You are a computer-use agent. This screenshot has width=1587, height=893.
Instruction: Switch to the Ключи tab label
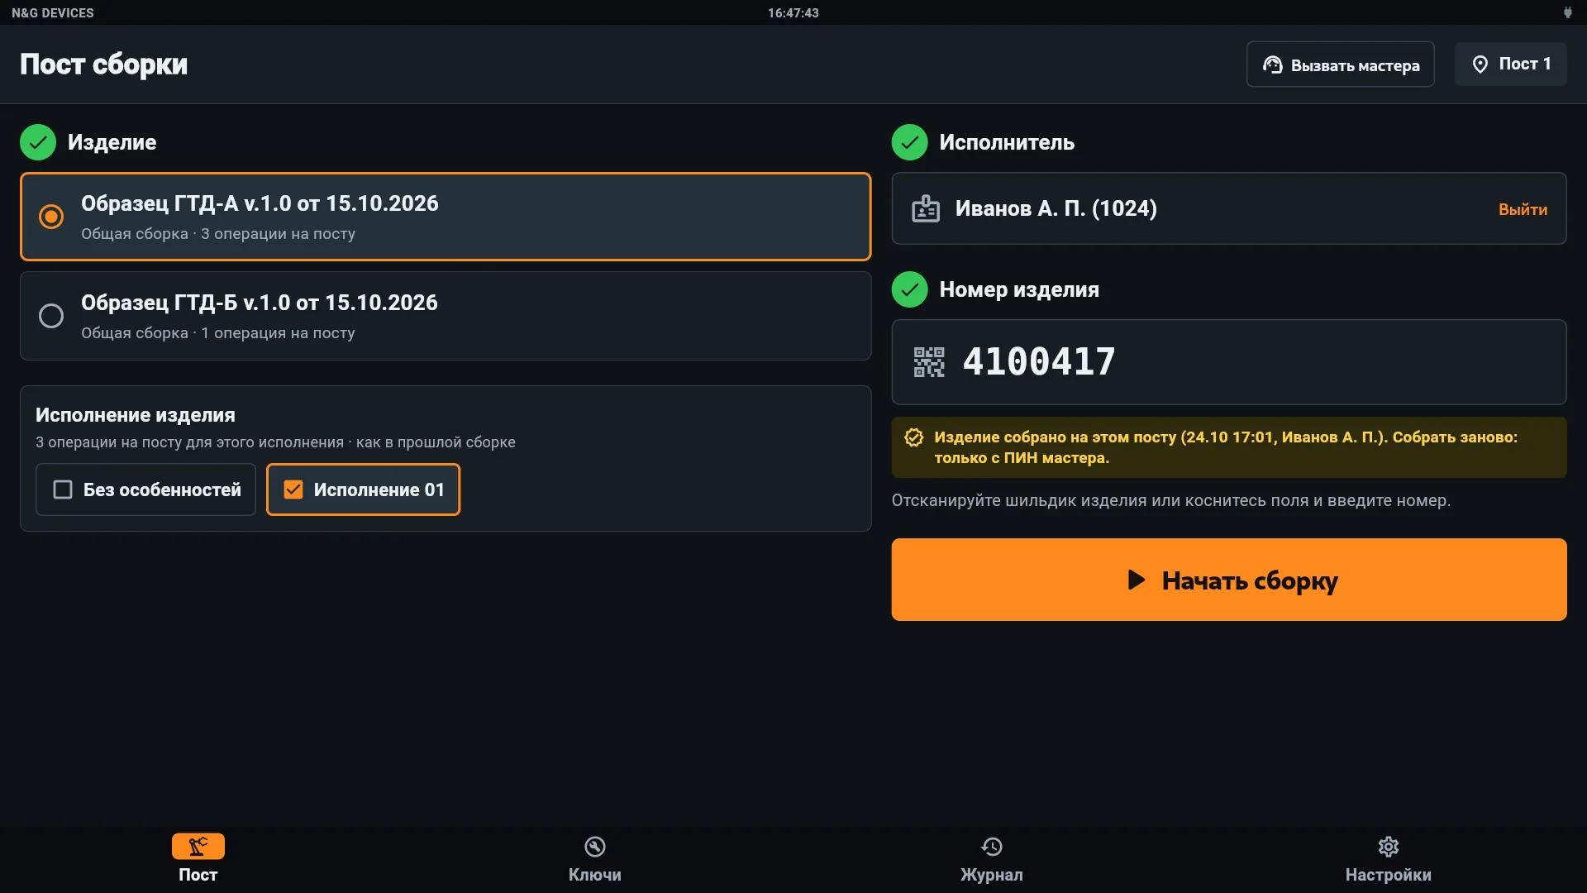[x=595, y=875]
